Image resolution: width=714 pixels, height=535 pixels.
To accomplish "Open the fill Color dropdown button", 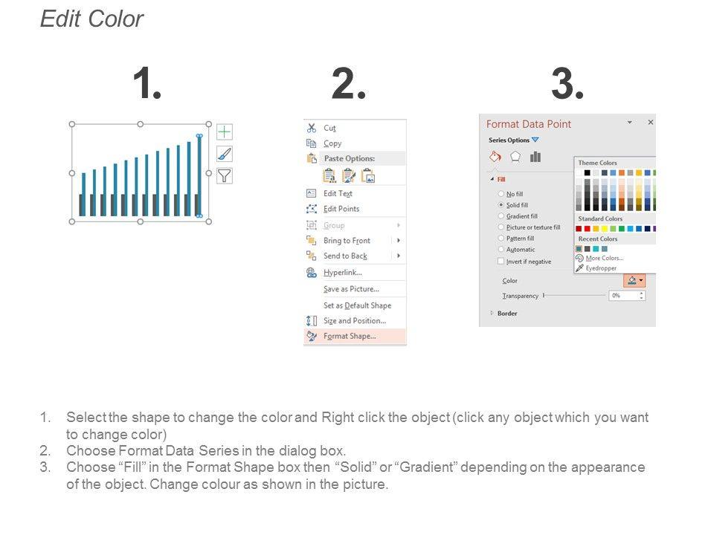I will (634, 281).
